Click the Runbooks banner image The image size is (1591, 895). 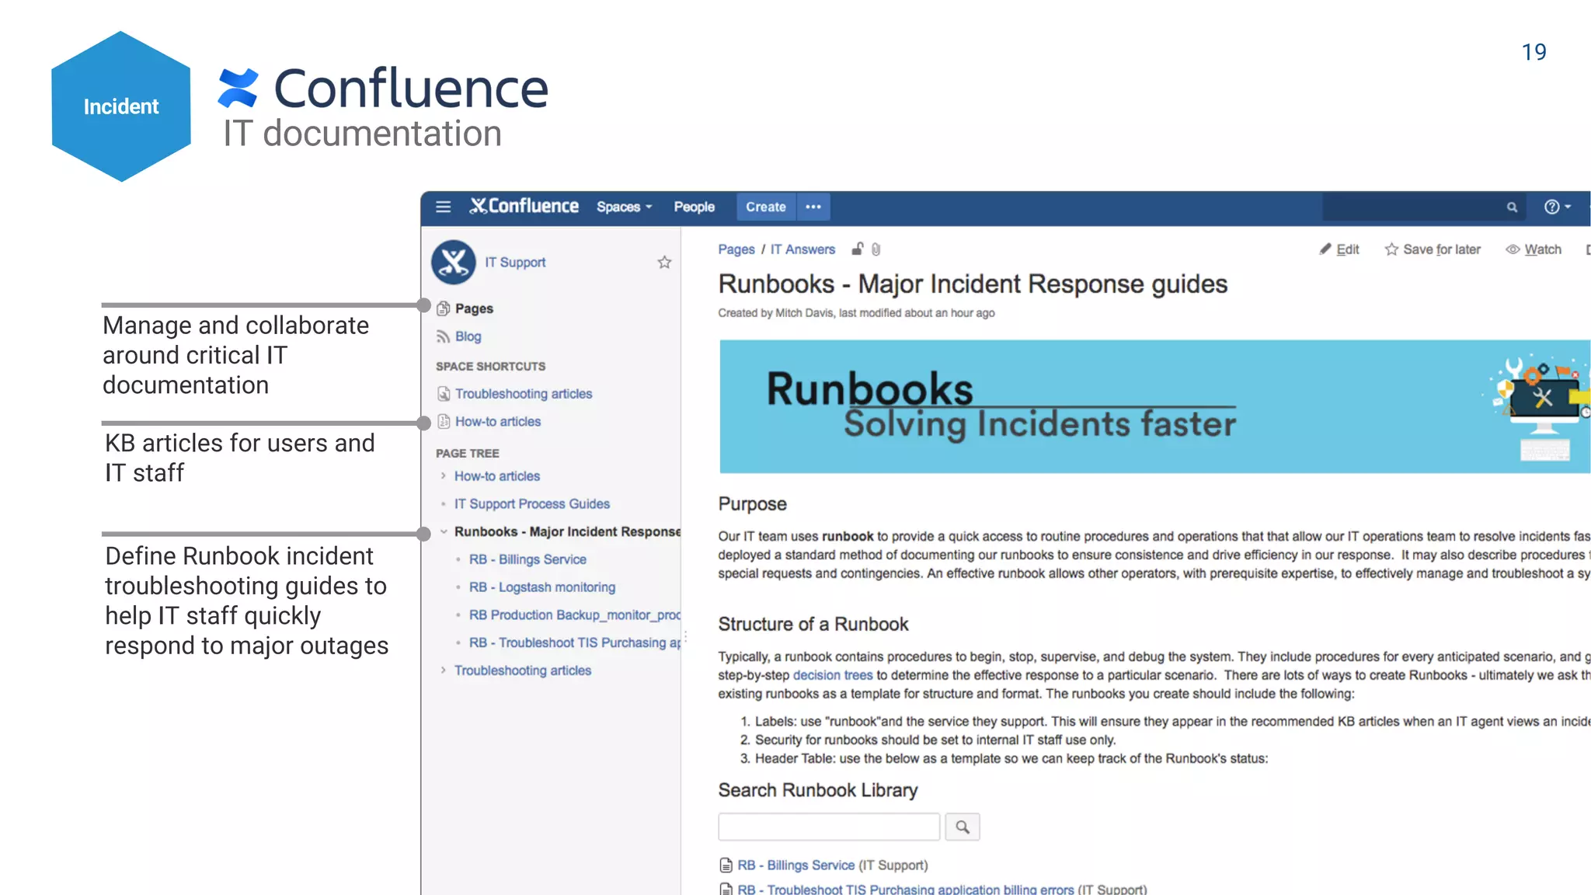1154,406
